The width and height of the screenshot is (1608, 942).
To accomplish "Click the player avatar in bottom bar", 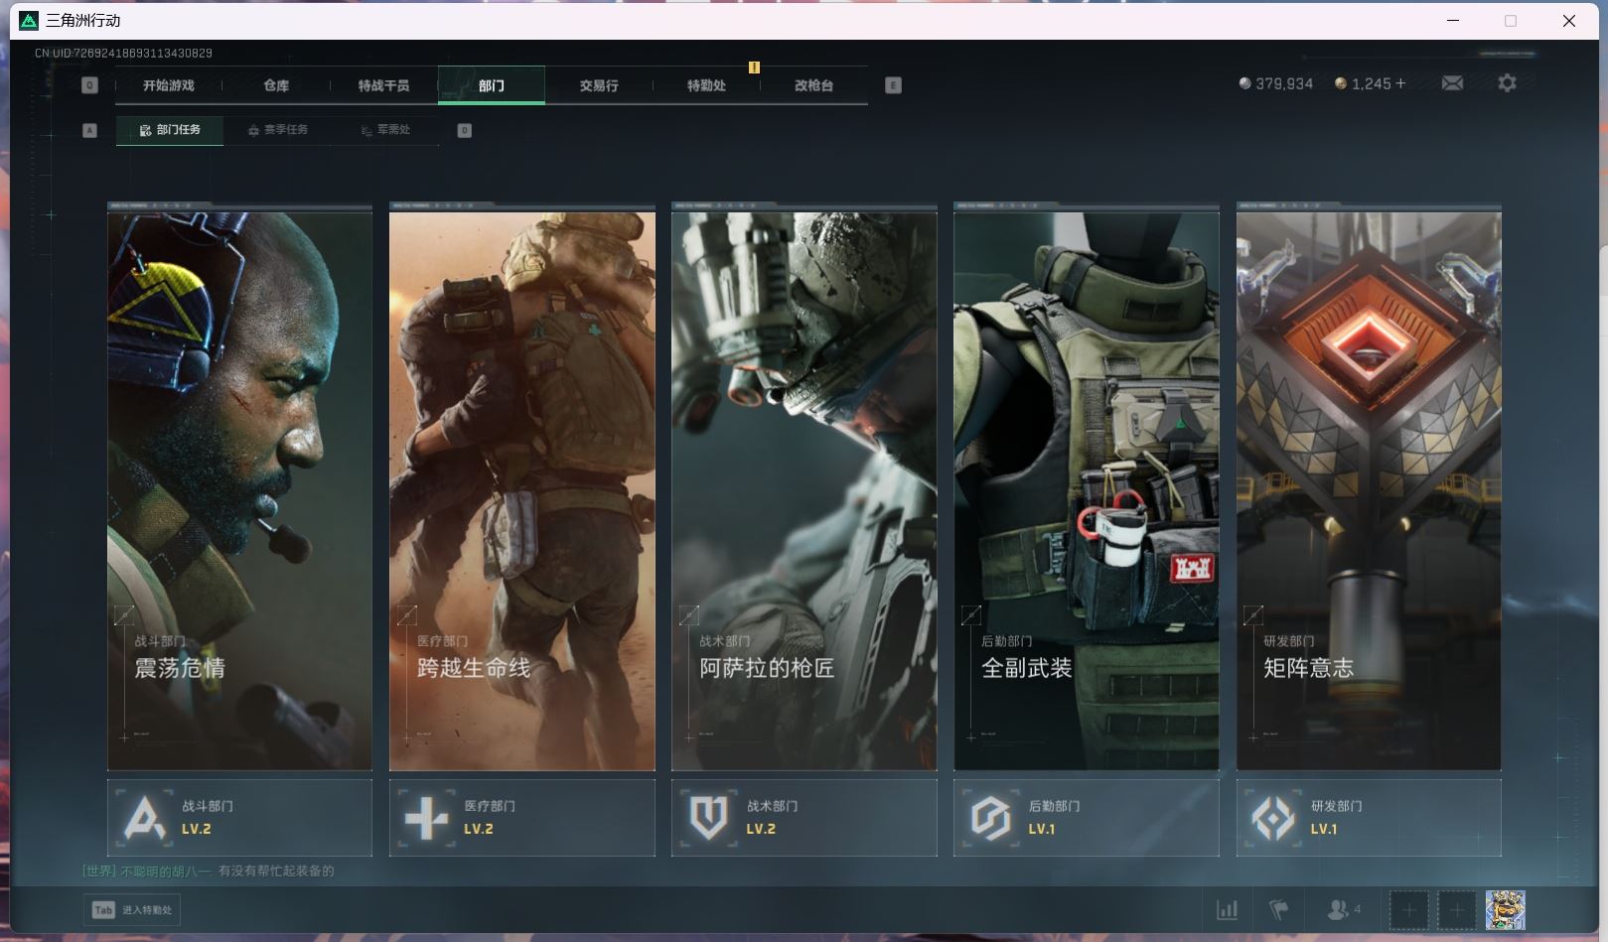I will point(1505,909).
